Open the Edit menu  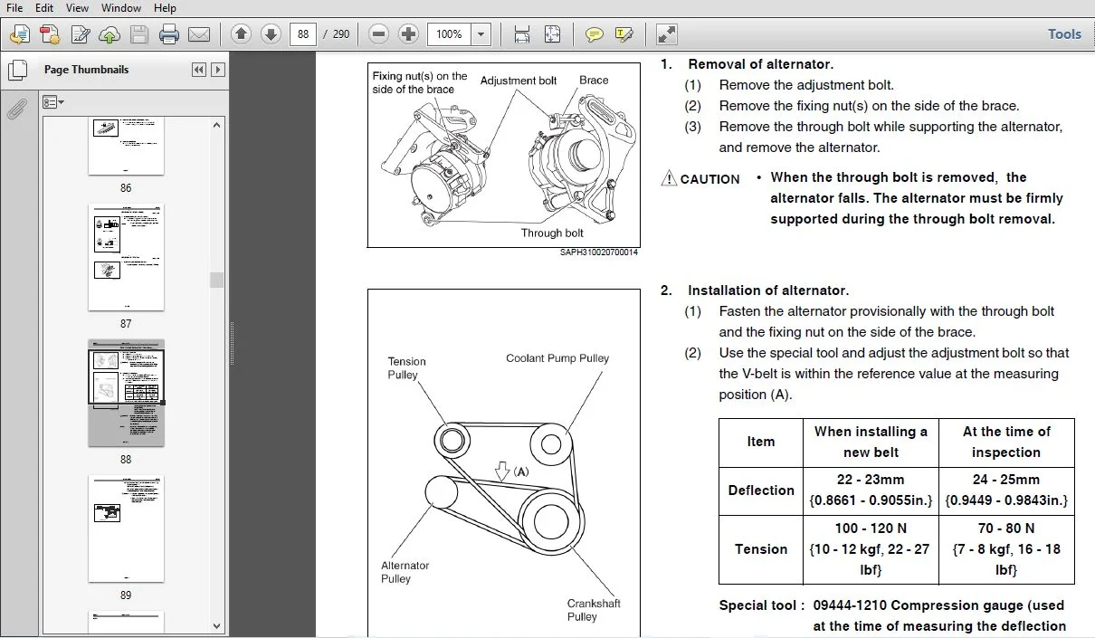point(44,8)
